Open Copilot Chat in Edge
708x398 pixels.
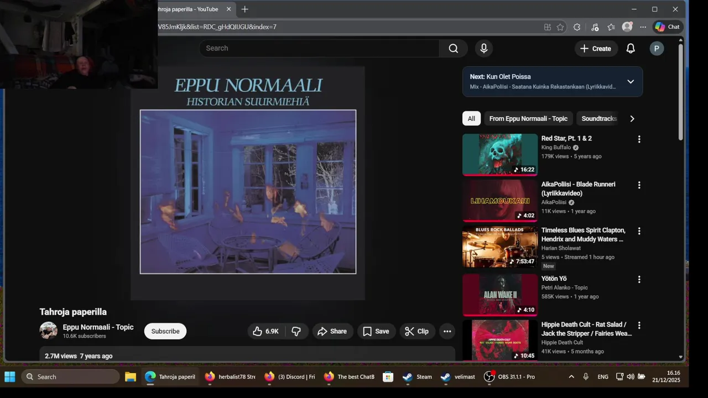tap(668, 27)
